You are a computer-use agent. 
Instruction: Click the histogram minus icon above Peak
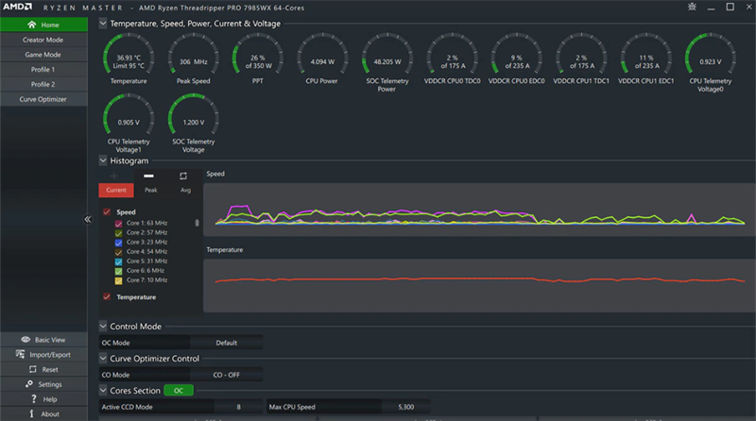pyautogui.click(x=148, y=176)
